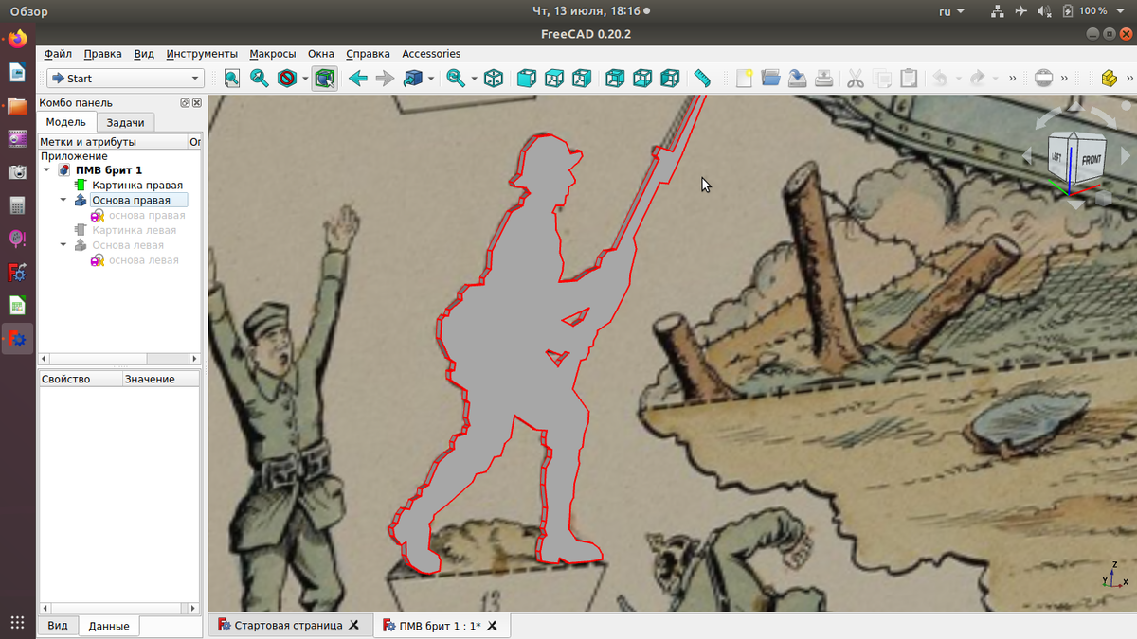Collapse the Основа левая tree node
1137x639 pixels.
[x=64, y=245]
